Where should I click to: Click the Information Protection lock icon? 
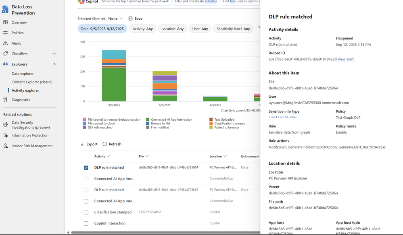pos(5,135)
